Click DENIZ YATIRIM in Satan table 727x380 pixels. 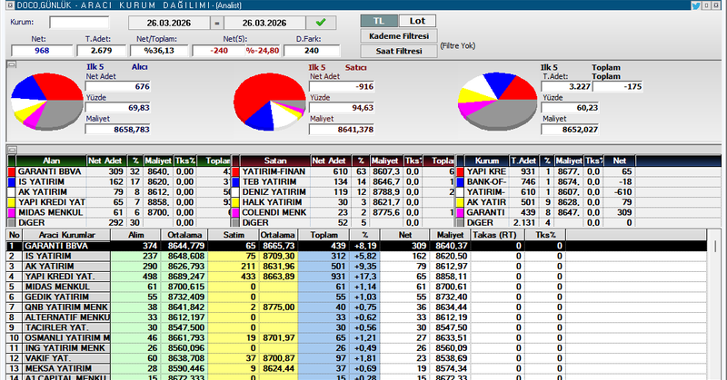274,192
